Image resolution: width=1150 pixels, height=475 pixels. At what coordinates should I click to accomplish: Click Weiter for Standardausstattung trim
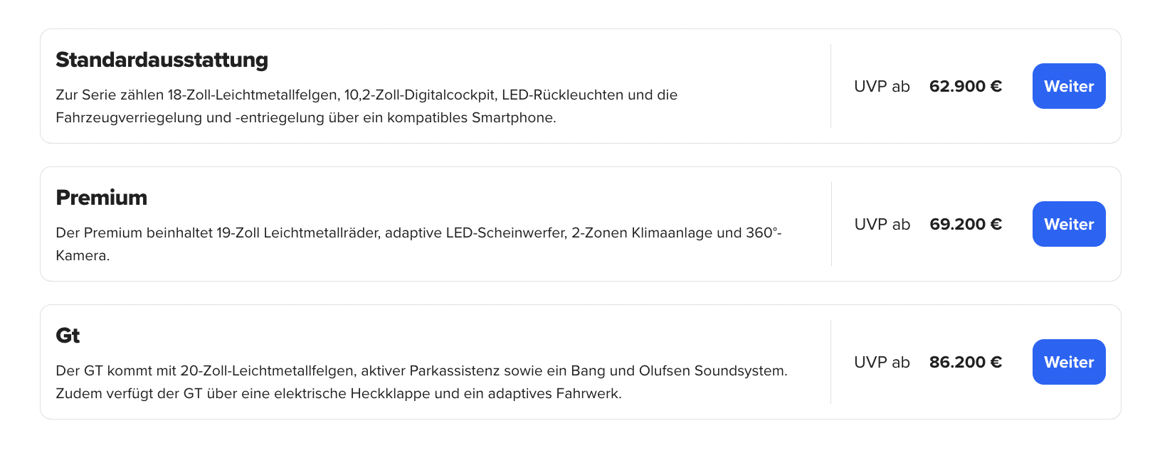[x=1069, y=86]
